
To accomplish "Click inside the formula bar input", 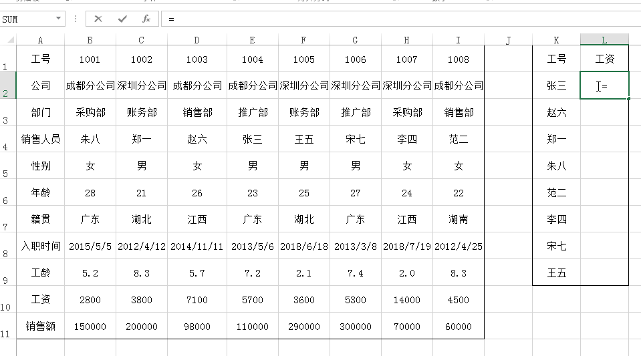I will click(400, 19).
